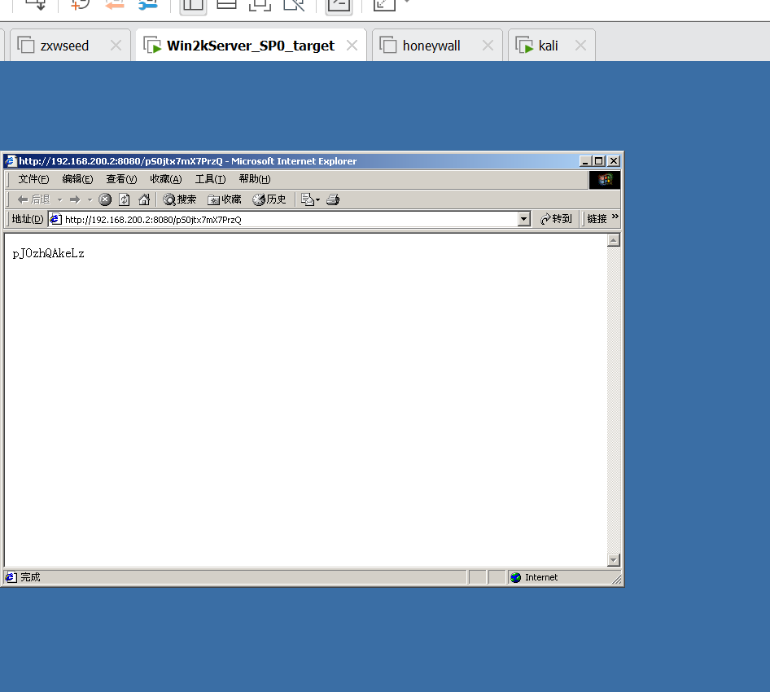Image resolution: width=770 pixels, height=692 pixels.
Task: Click the Internet zone label in status bar
Action: coord(541,577)
